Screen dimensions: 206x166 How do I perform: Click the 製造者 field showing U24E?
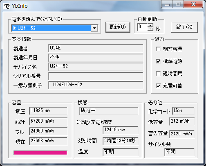[x=96, y=48]
